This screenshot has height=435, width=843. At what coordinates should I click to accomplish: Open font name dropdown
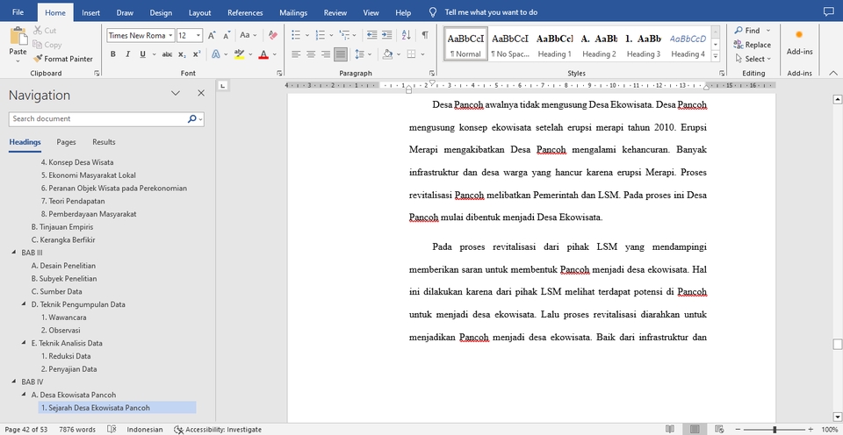click(x=171, y=35)
